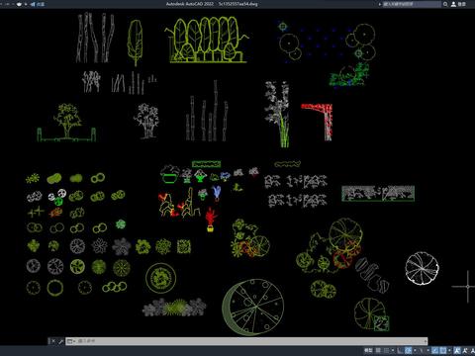Click the highlighted annotation visibility icon

click(x=457, y=350)
